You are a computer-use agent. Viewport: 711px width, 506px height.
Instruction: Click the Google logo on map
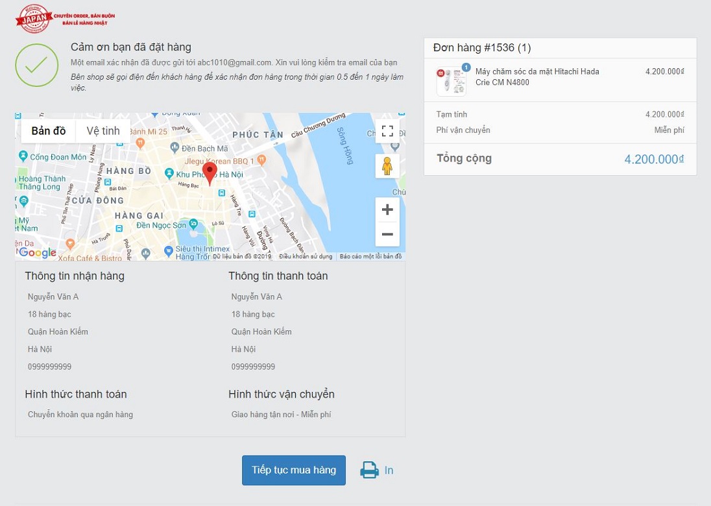tap(37, 253)
